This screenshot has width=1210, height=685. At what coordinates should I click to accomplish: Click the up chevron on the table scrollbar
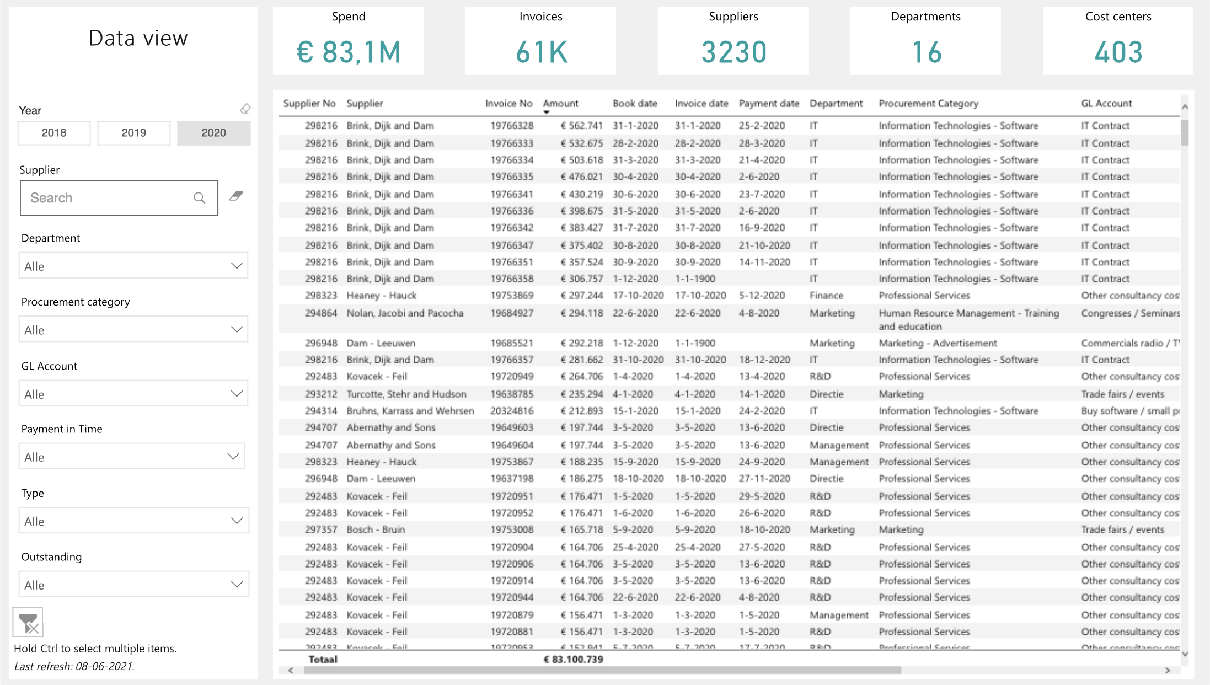click(1185, 106)
